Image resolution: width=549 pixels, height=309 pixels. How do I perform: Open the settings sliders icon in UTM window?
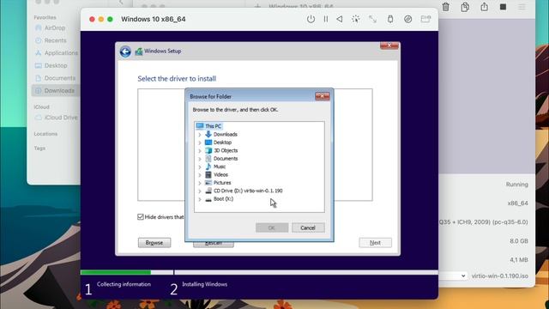522,7
